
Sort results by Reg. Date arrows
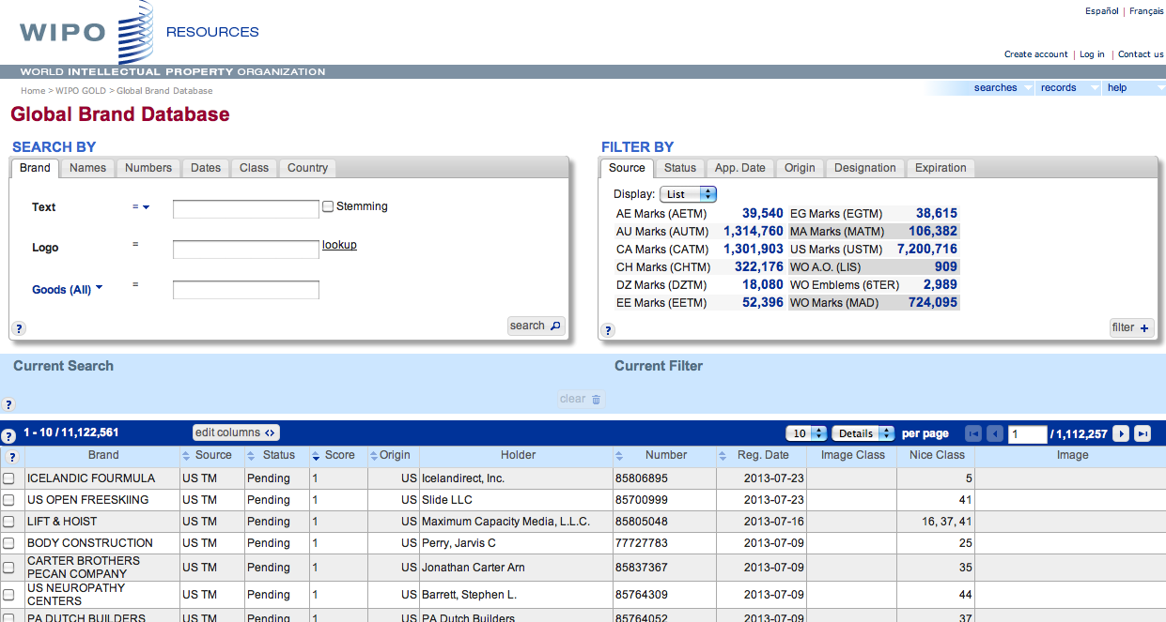pyautogui.click(x=723, y=456)
